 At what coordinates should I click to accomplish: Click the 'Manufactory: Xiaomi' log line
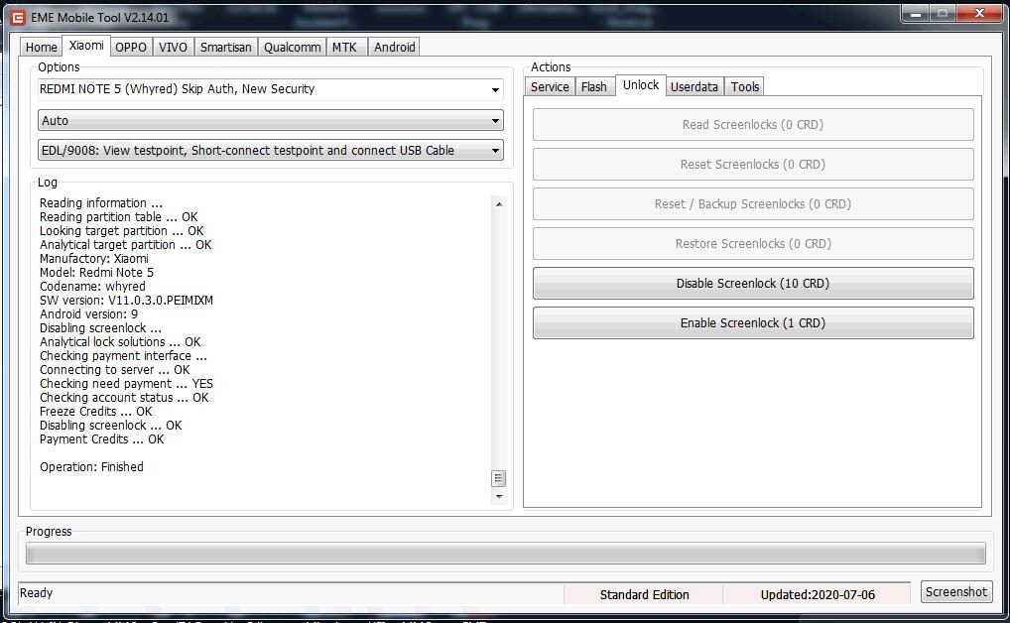tap(94, 259)
